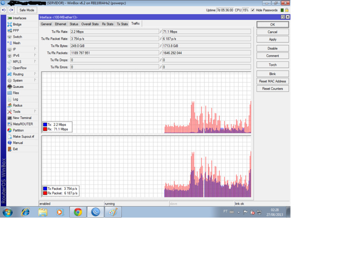This screenshot has height=272, width=363.
Task: Toggle Safe Mode button
Action: tap(27, 10)
